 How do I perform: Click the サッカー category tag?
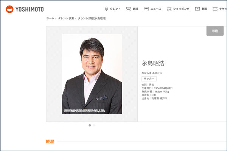click(149, 79)
